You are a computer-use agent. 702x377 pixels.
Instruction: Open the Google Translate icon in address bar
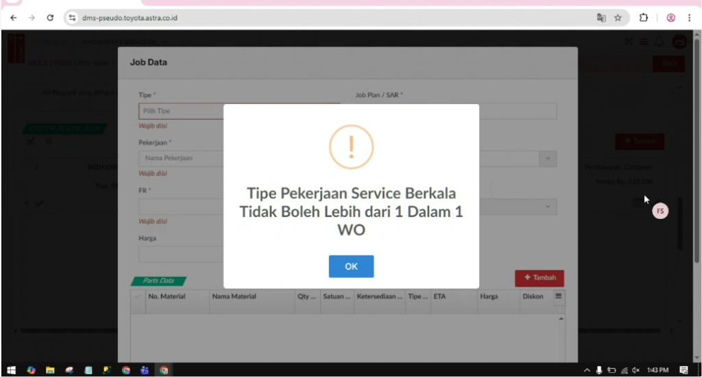coord(601,18)
